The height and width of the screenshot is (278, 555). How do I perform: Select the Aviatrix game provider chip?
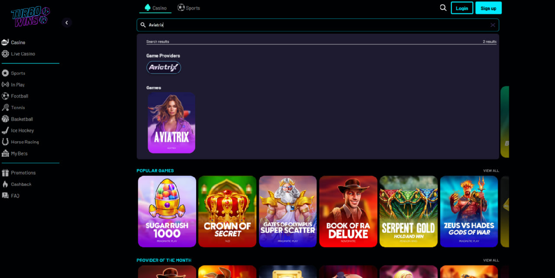[x=164, y=68]
